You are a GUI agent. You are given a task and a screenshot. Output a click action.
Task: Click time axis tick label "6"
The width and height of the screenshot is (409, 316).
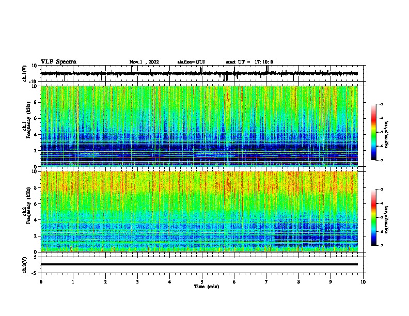[234, 282]
